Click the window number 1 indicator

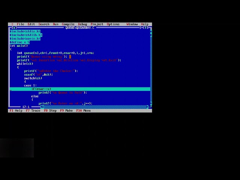140,28
